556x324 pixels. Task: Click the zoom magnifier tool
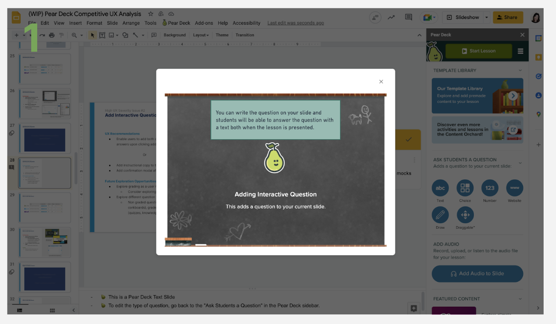pos(74,35)
